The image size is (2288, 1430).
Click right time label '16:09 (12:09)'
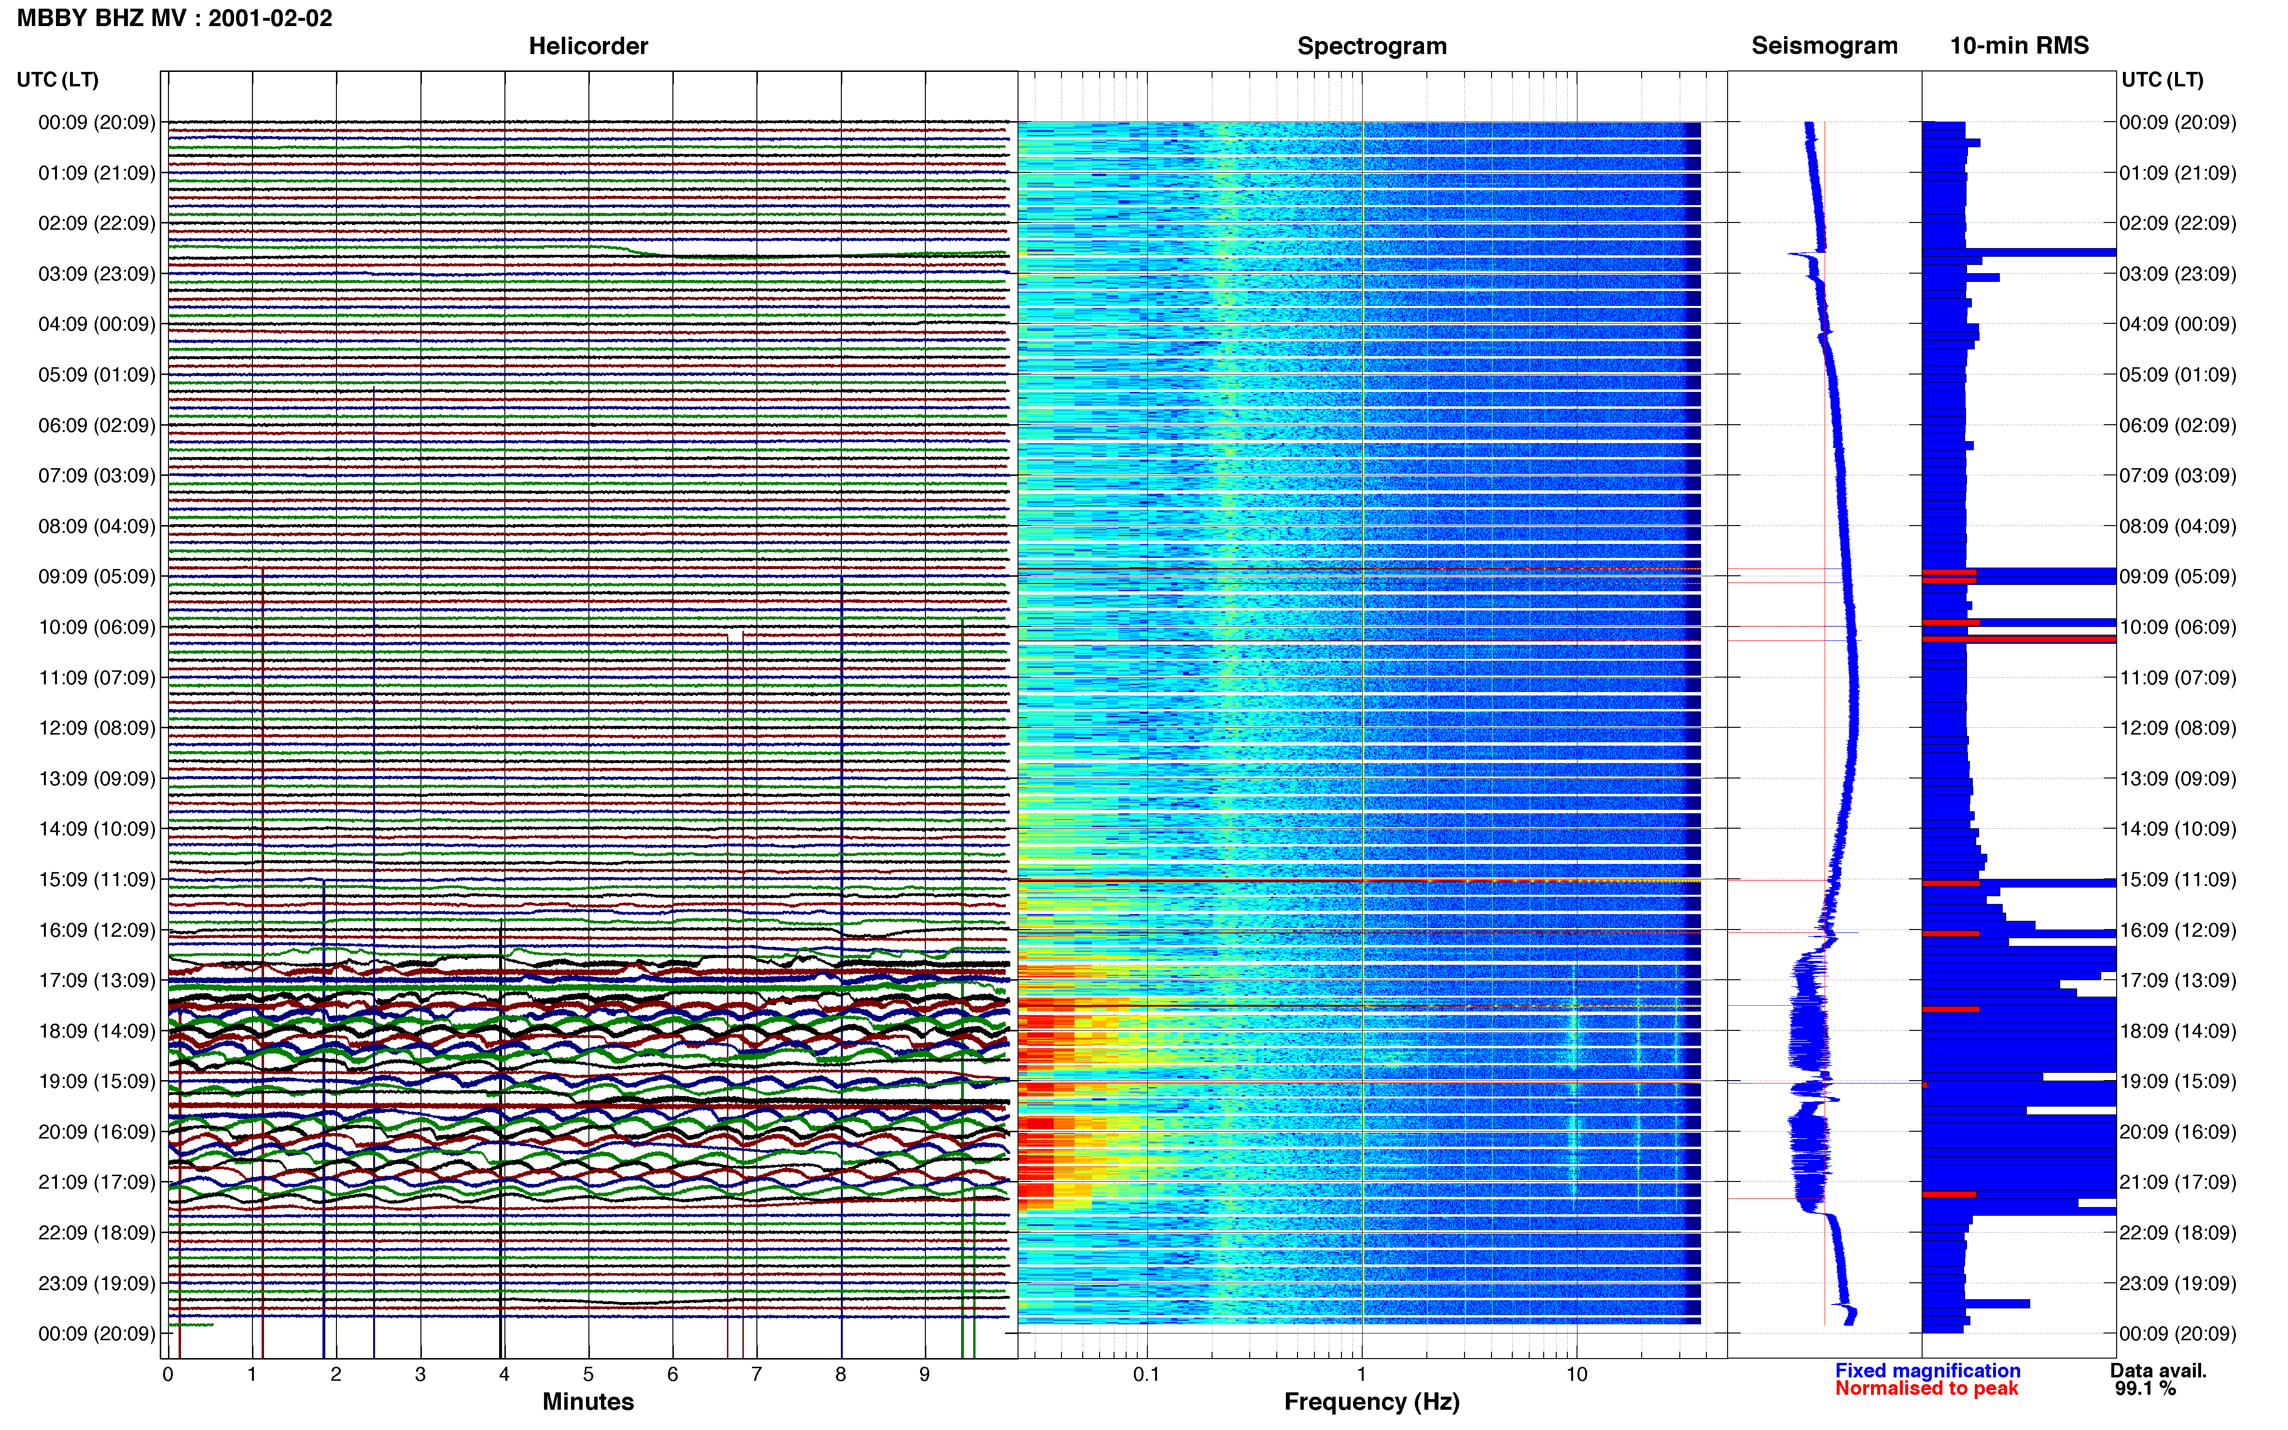tap(2177, 930)
